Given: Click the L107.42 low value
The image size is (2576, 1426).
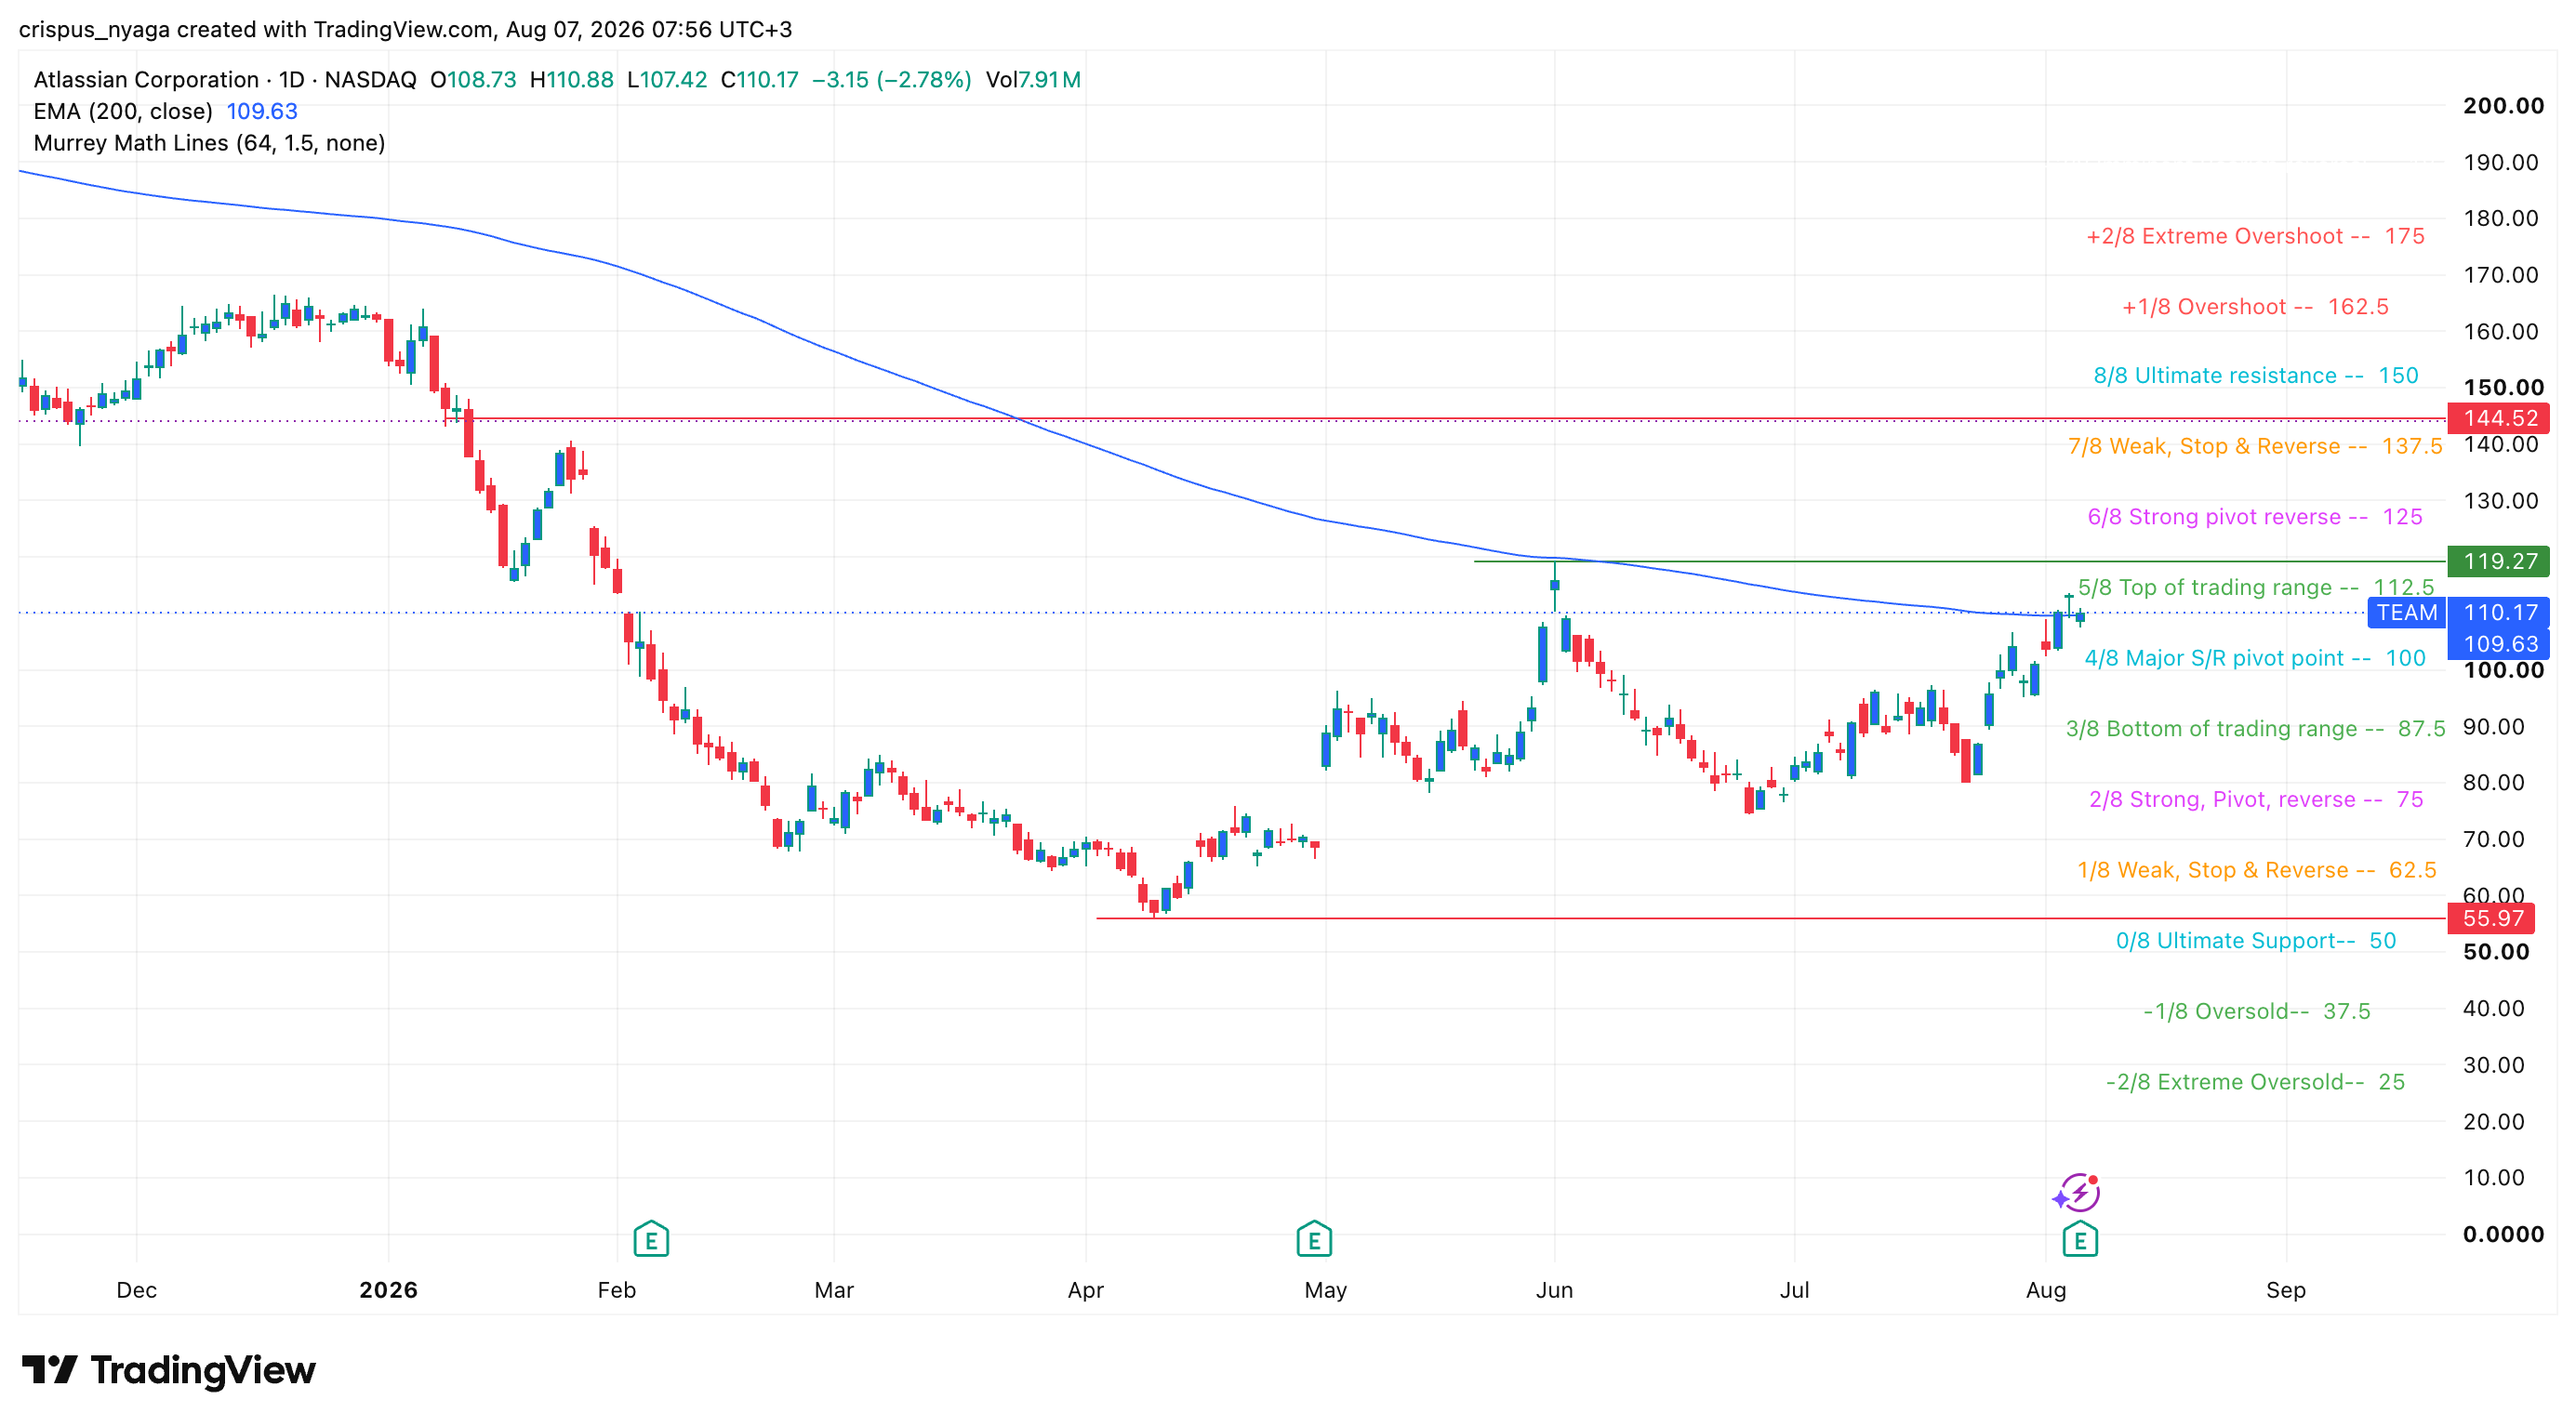Looking at the screenshot, I should 667,80.
